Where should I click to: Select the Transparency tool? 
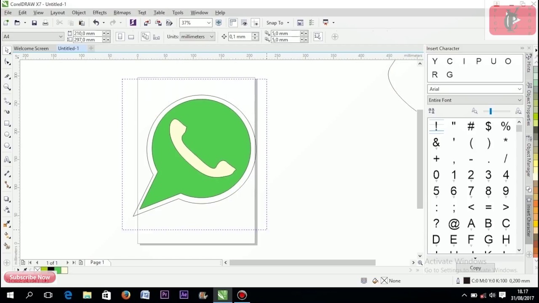coord(7,210)
